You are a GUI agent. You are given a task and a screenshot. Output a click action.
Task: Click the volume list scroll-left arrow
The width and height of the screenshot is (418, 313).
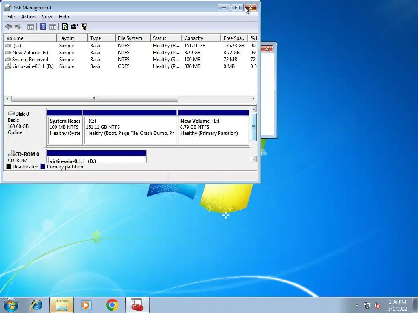tap(7, 99)
